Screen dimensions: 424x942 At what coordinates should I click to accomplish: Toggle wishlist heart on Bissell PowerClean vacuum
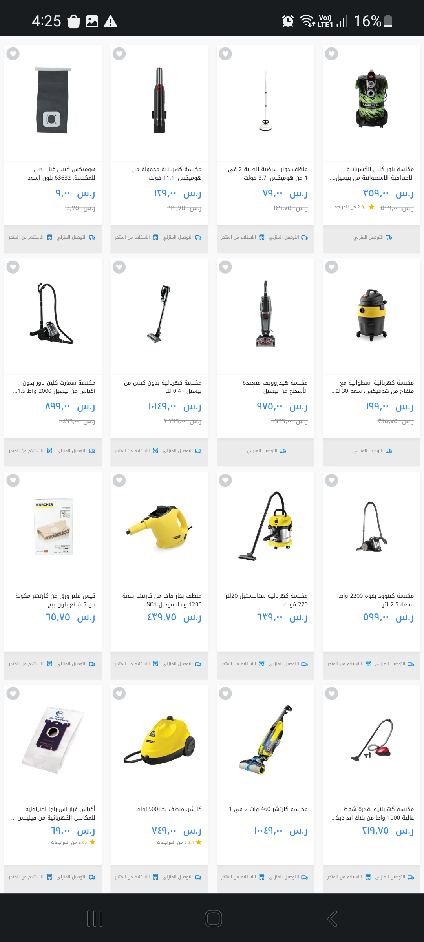[332, 54]
